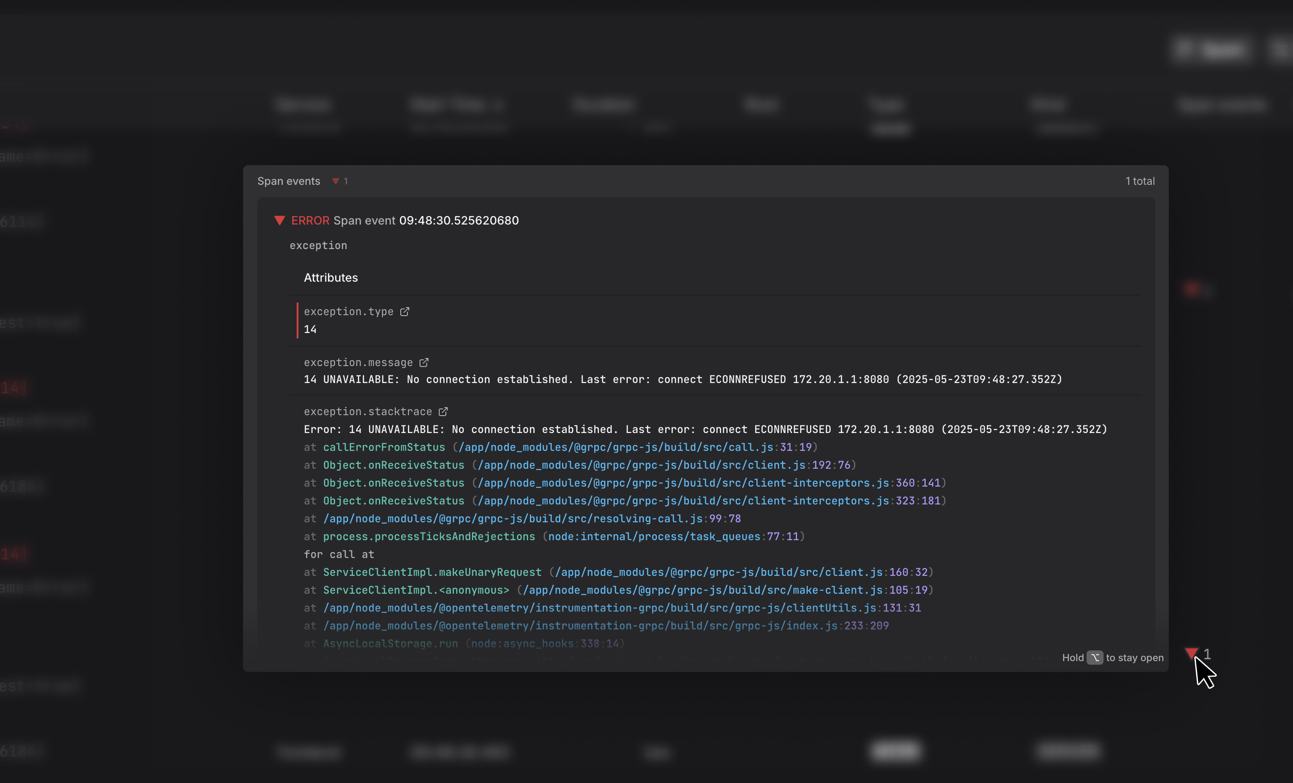
Task: Click the red triangle in Span events header
Action: click(336, 181)
